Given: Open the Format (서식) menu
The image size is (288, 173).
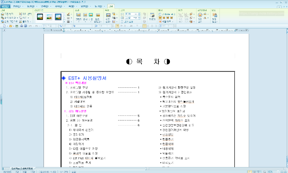Looking at the screenshot, I should (58, 6).
